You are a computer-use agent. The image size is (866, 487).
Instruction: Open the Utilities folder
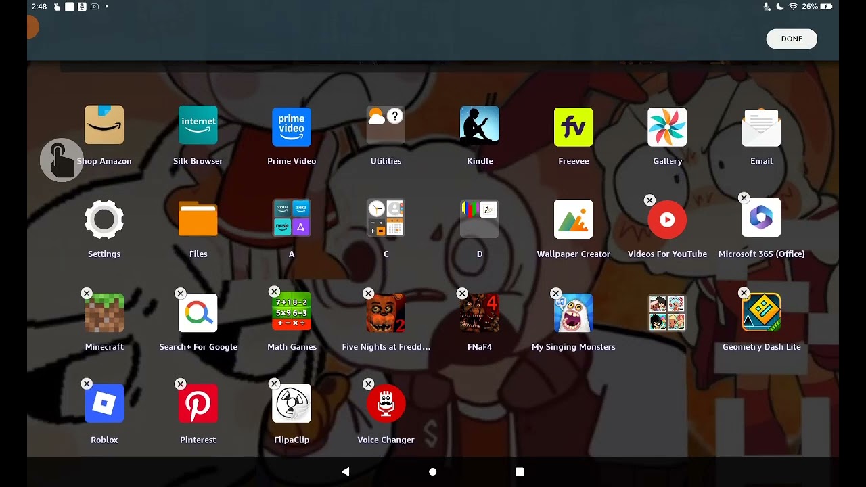point(386,126)
